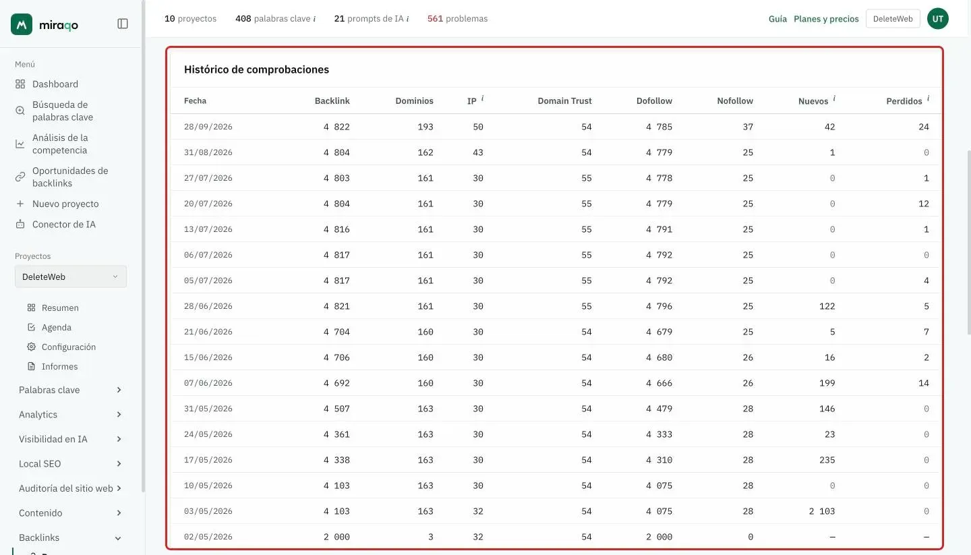Expand Auditoría del sitio web section
The height and width of the screenshot is (555, 971).
(x=70, y=488)
